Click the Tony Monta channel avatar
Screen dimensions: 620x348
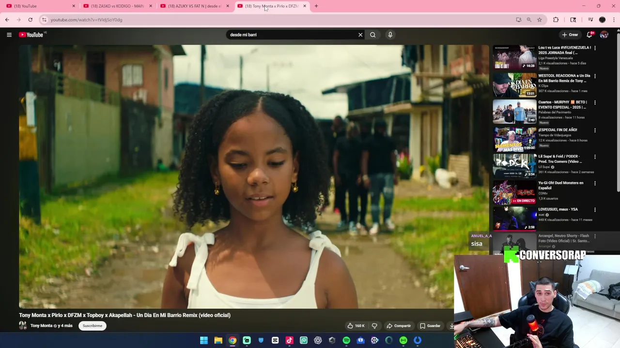point(23,326)
